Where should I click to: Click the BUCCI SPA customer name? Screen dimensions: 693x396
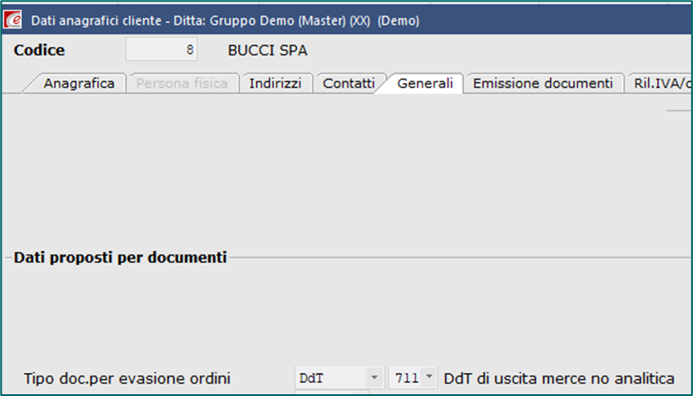[x=267, y=50]
